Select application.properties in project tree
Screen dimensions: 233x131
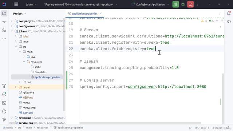tap(46, 77)
